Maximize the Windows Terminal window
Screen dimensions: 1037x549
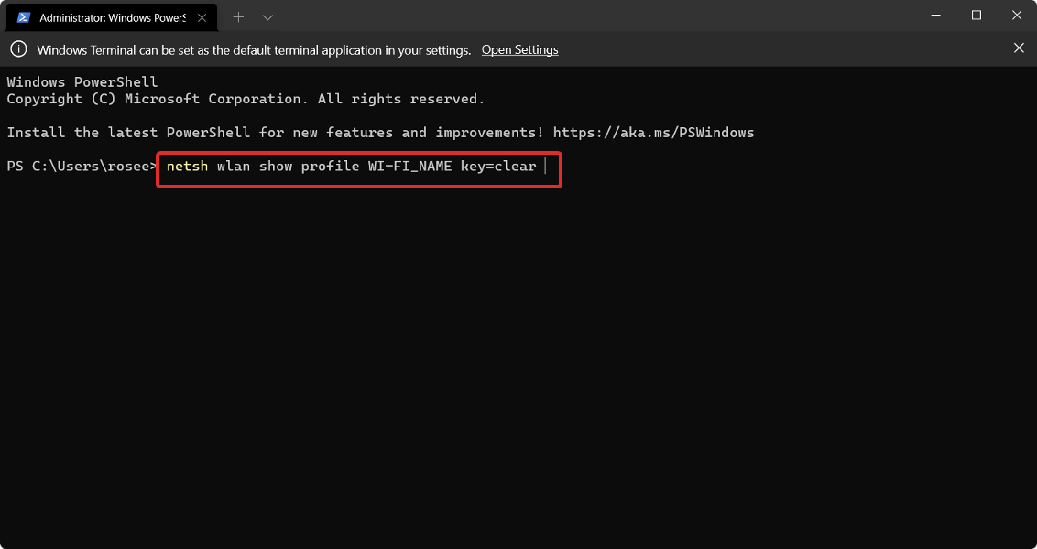pos(977,16)
